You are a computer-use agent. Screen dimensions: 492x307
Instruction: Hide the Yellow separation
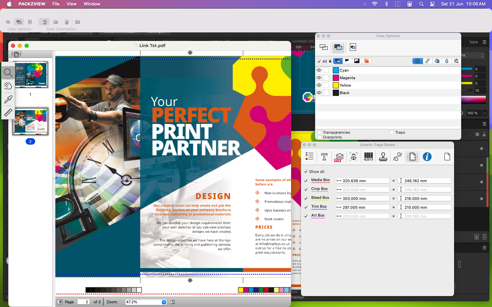pyautogui.click(x=319, y=85)
